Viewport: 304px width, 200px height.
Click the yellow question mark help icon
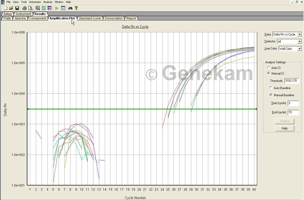tap(76, 8)
